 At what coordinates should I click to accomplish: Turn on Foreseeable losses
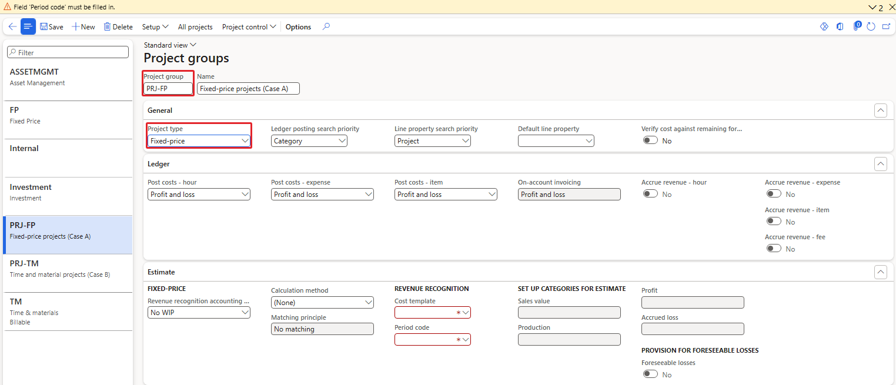(650, 374)
